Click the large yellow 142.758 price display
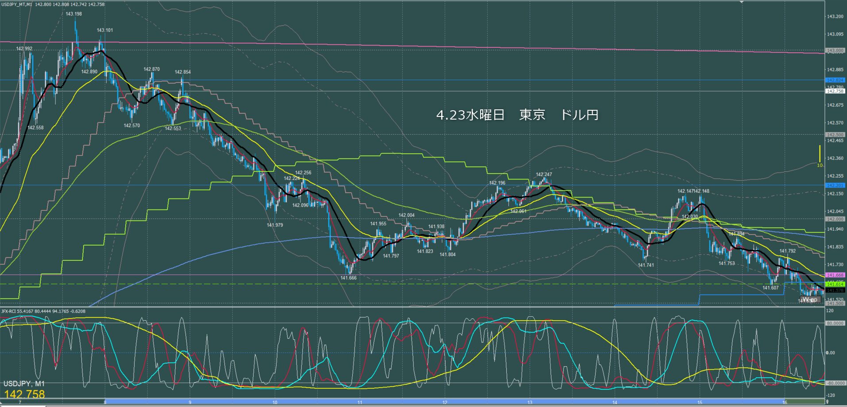 [24, 394]
